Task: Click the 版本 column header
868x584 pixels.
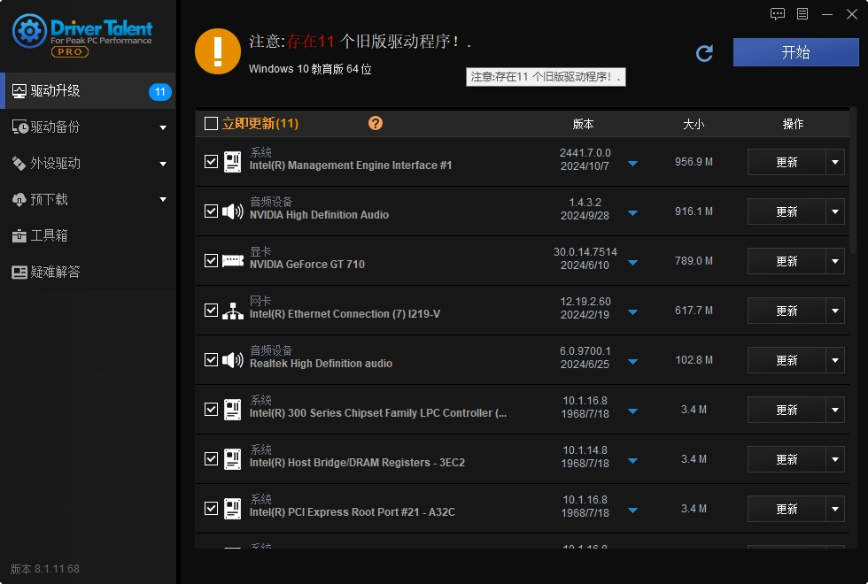Action: coord(583,124)
